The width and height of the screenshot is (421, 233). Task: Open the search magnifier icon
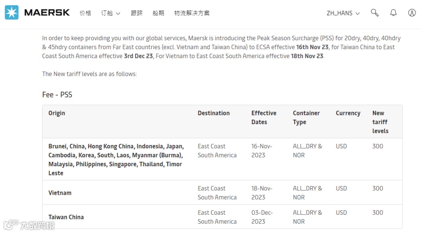[375, 12]
